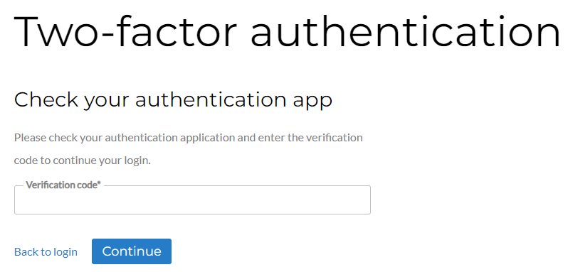Place cursor in the empty code text box
573x272 pixels.
pos(193,200)
